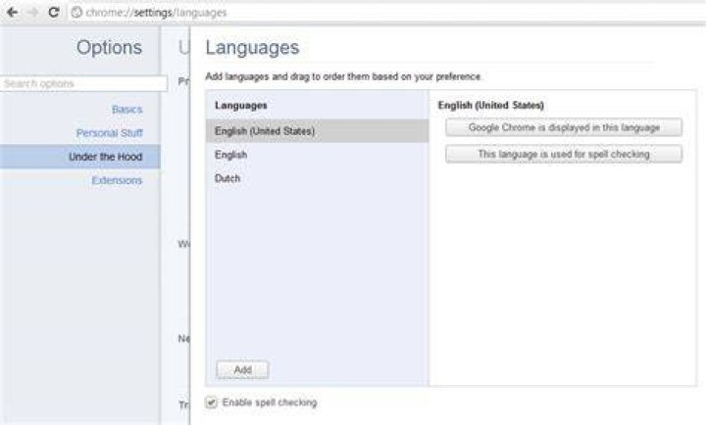The height and width of the screenshot is (425, 706).
Task: Open the Personal Stuff section
Action: click(110, 133)
